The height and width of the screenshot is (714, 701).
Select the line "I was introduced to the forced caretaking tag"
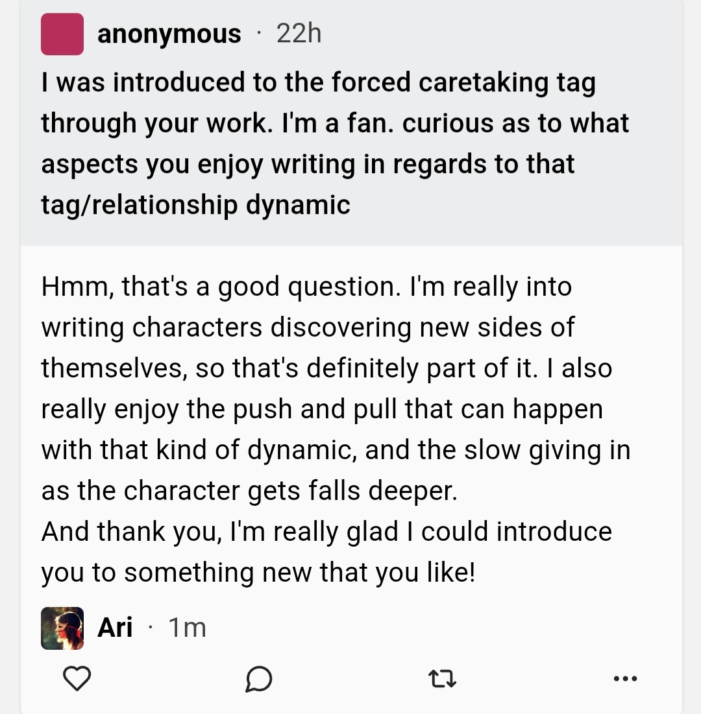[318, 83]
